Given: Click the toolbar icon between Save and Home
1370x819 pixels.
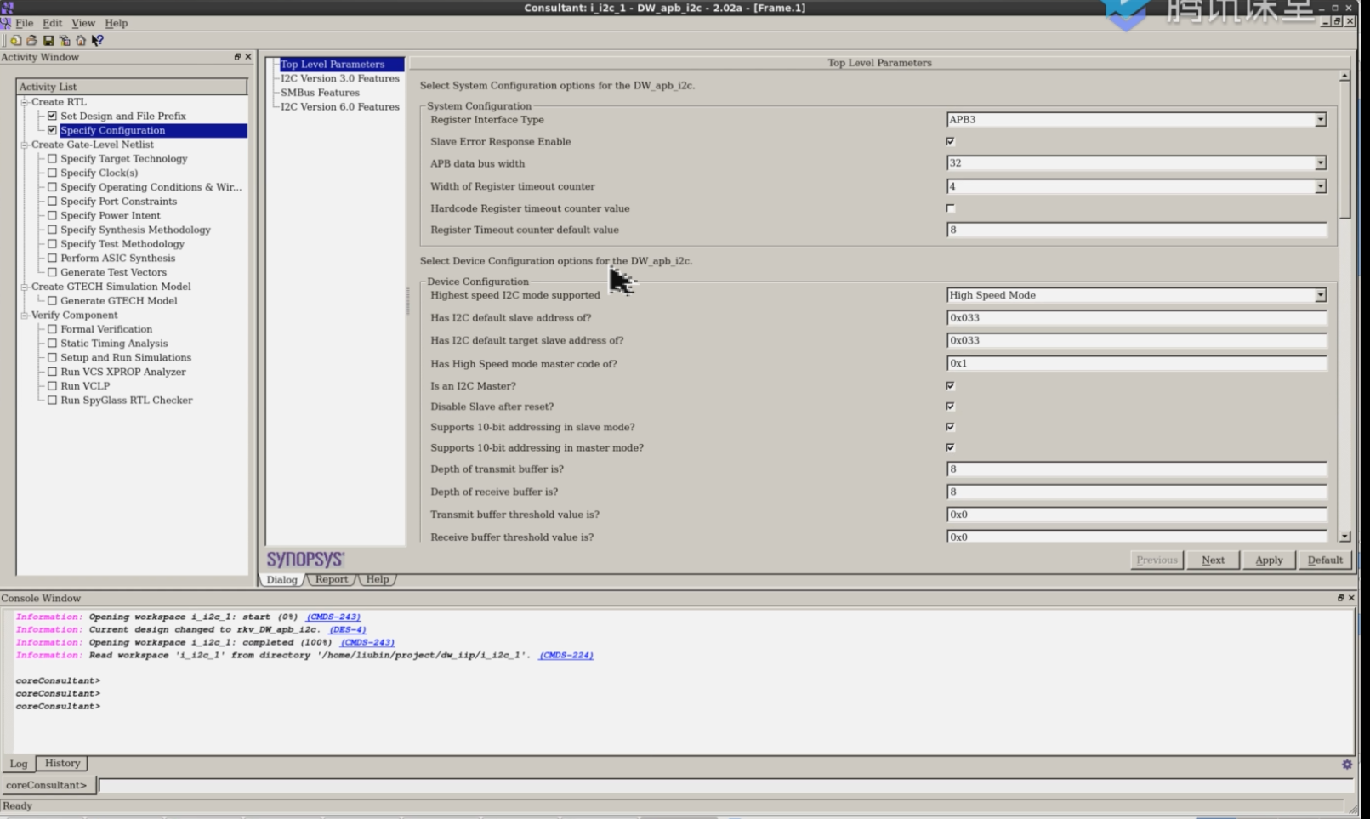Looking at the screenshot, I should click(x=65, y=40).
